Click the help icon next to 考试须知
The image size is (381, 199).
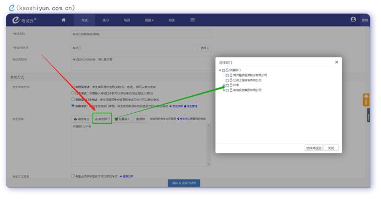click(x=26, y=59)
